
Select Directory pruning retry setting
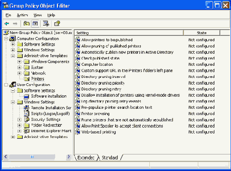pos(101,89)
